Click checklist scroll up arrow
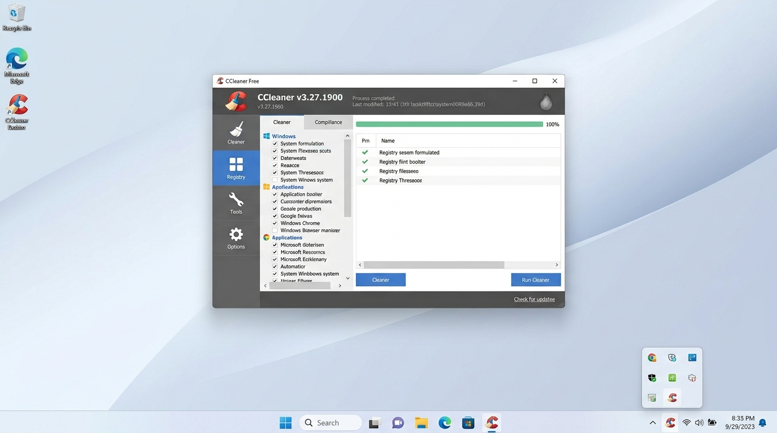This screenshot has width=777, height=433. [x=347, y=136]
